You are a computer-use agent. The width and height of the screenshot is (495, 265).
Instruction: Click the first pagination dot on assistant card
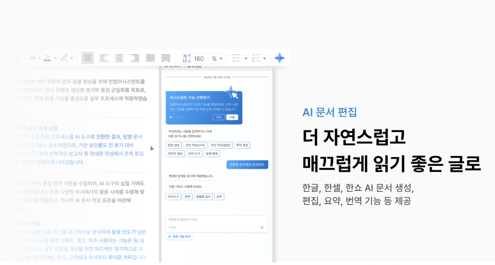tap(171, 117)
